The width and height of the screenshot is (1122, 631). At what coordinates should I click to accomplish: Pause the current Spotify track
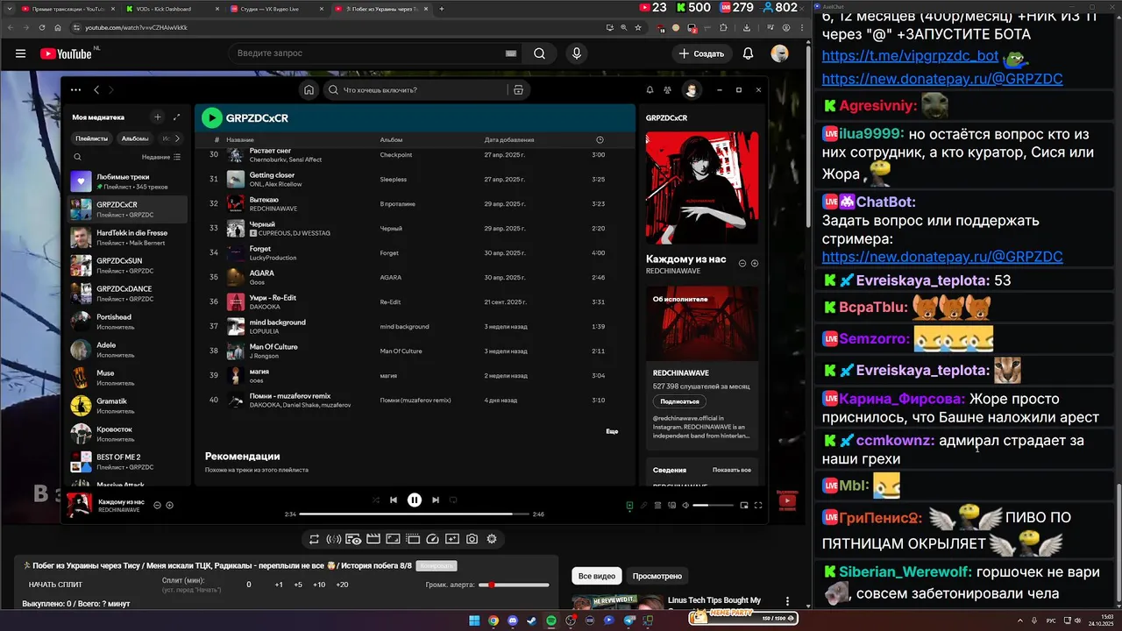tap(415, 500)
